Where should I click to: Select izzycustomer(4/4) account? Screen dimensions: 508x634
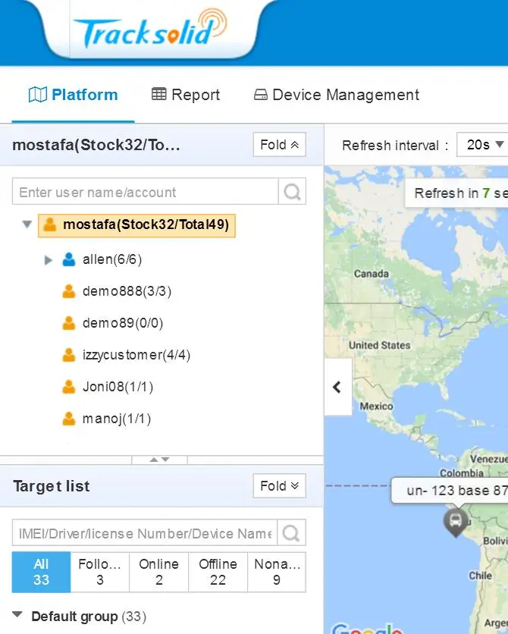(136, 355)
